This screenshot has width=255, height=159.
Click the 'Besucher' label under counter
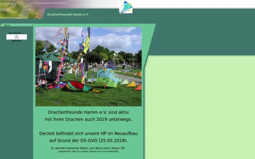[17, 41]
